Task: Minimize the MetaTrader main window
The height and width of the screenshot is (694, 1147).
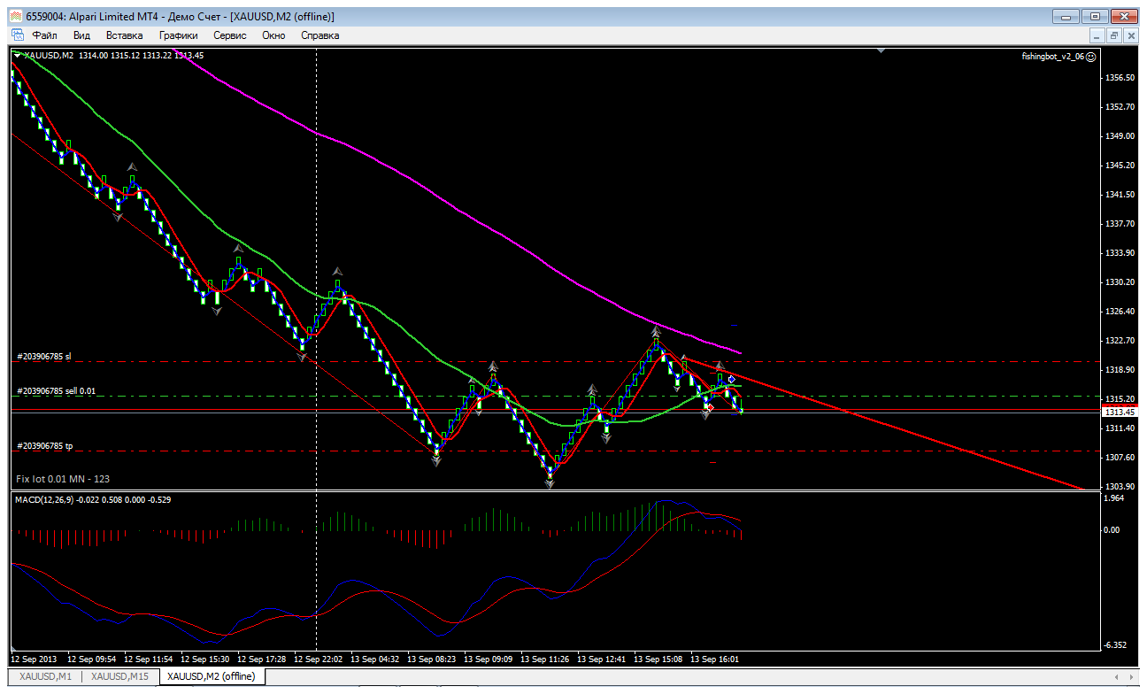Action: (x=1066, y=16)
